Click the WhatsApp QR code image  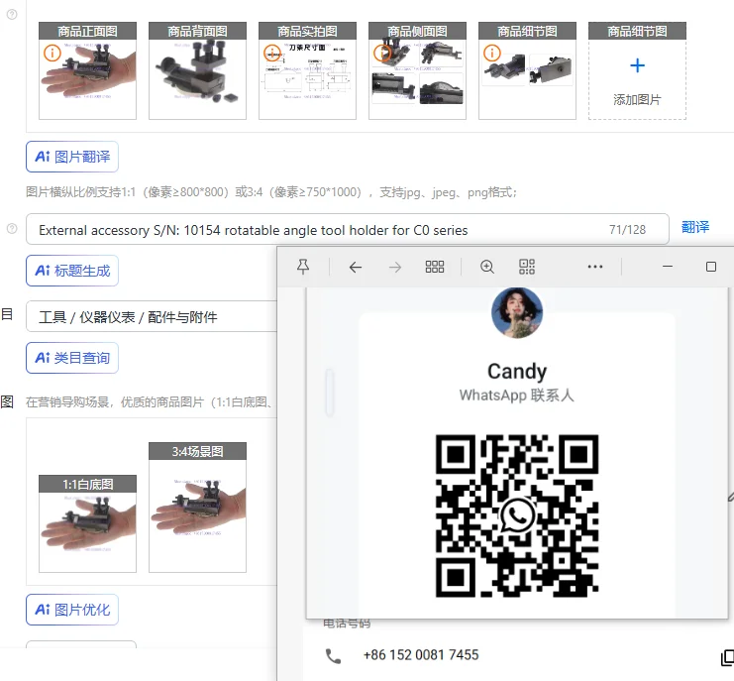pos(517,515)
